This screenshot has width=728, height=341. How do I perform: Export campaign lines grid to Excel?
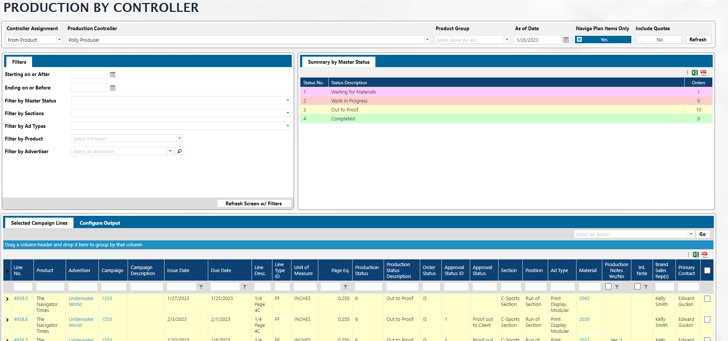tap(696, 255)
